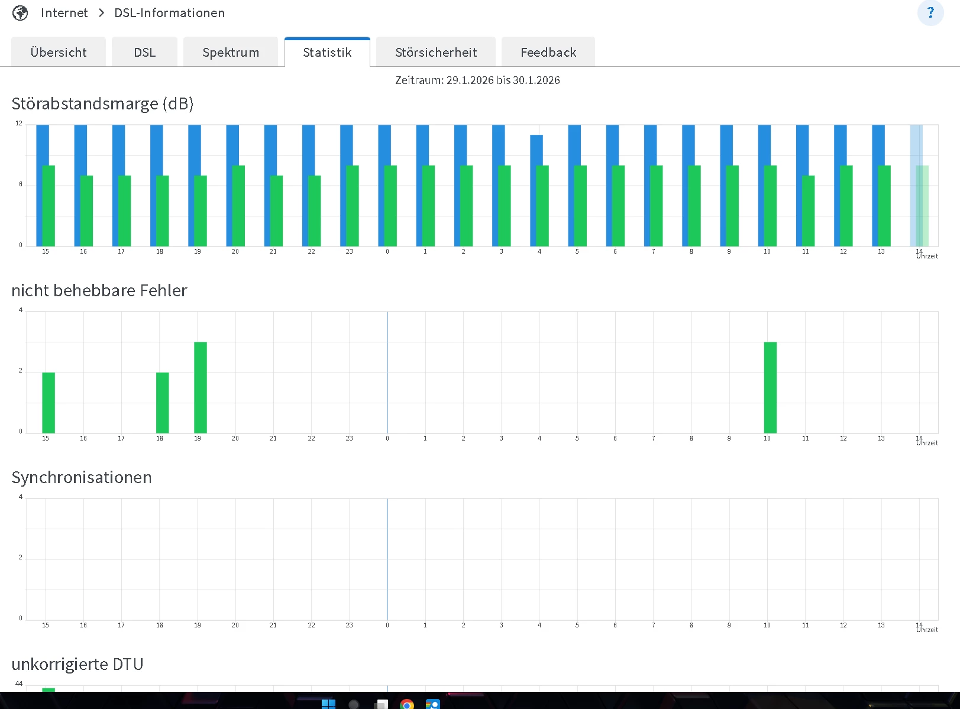960x709 pixels.
Task: Select the Statistik tab
Action: [x=327, y=53]
